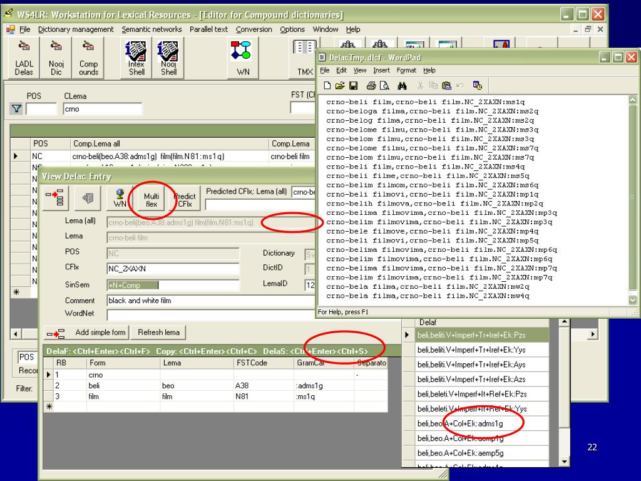
Task: Open Window menu in WS4LR
Action: click(x=326, y=29)
